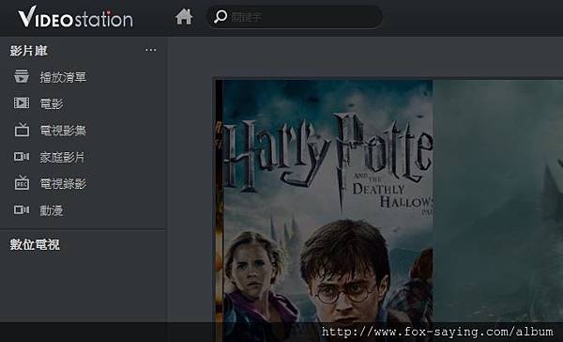
Task: Select the 電視錄影 library
Action: click(63, 184)
